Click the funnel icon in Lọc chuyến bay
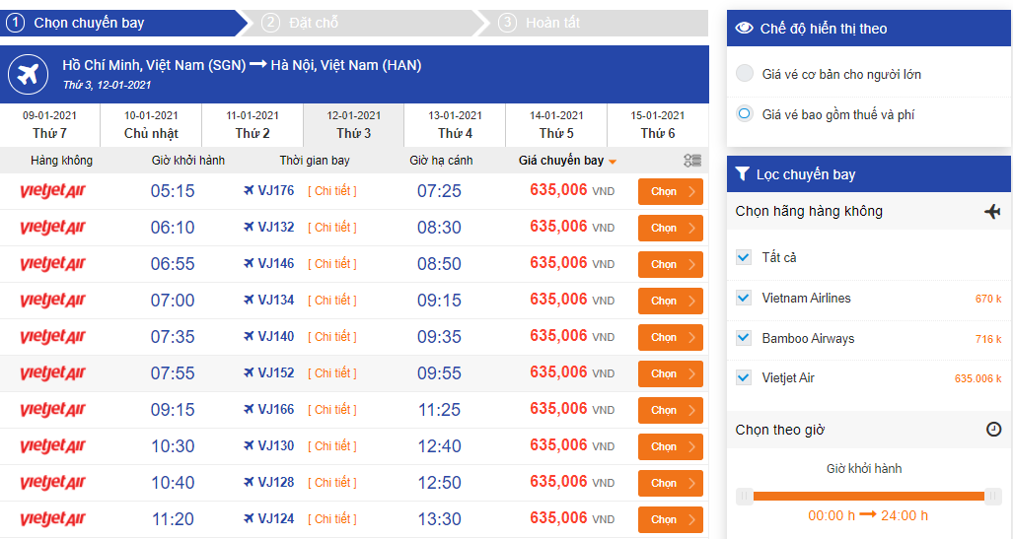This screenshot has width=1013, height=539. (743, 173)
